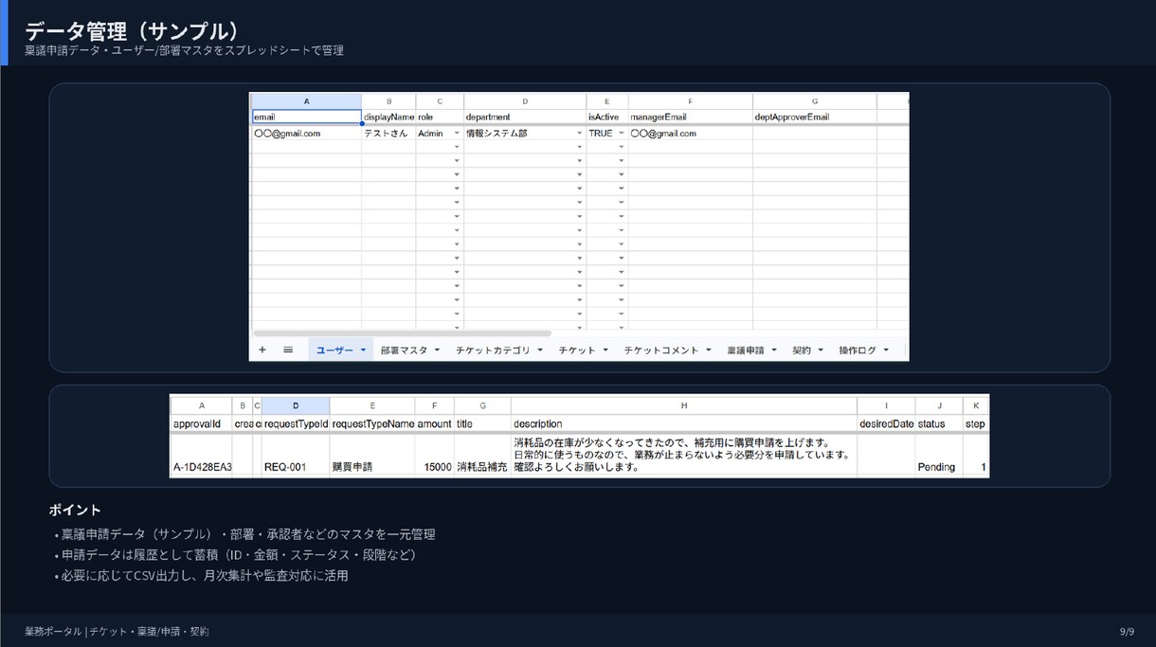This screenshot has width=1156, height=647.
Task: Click the users sheet horizontal scrollbar
Action: (403, 333)
